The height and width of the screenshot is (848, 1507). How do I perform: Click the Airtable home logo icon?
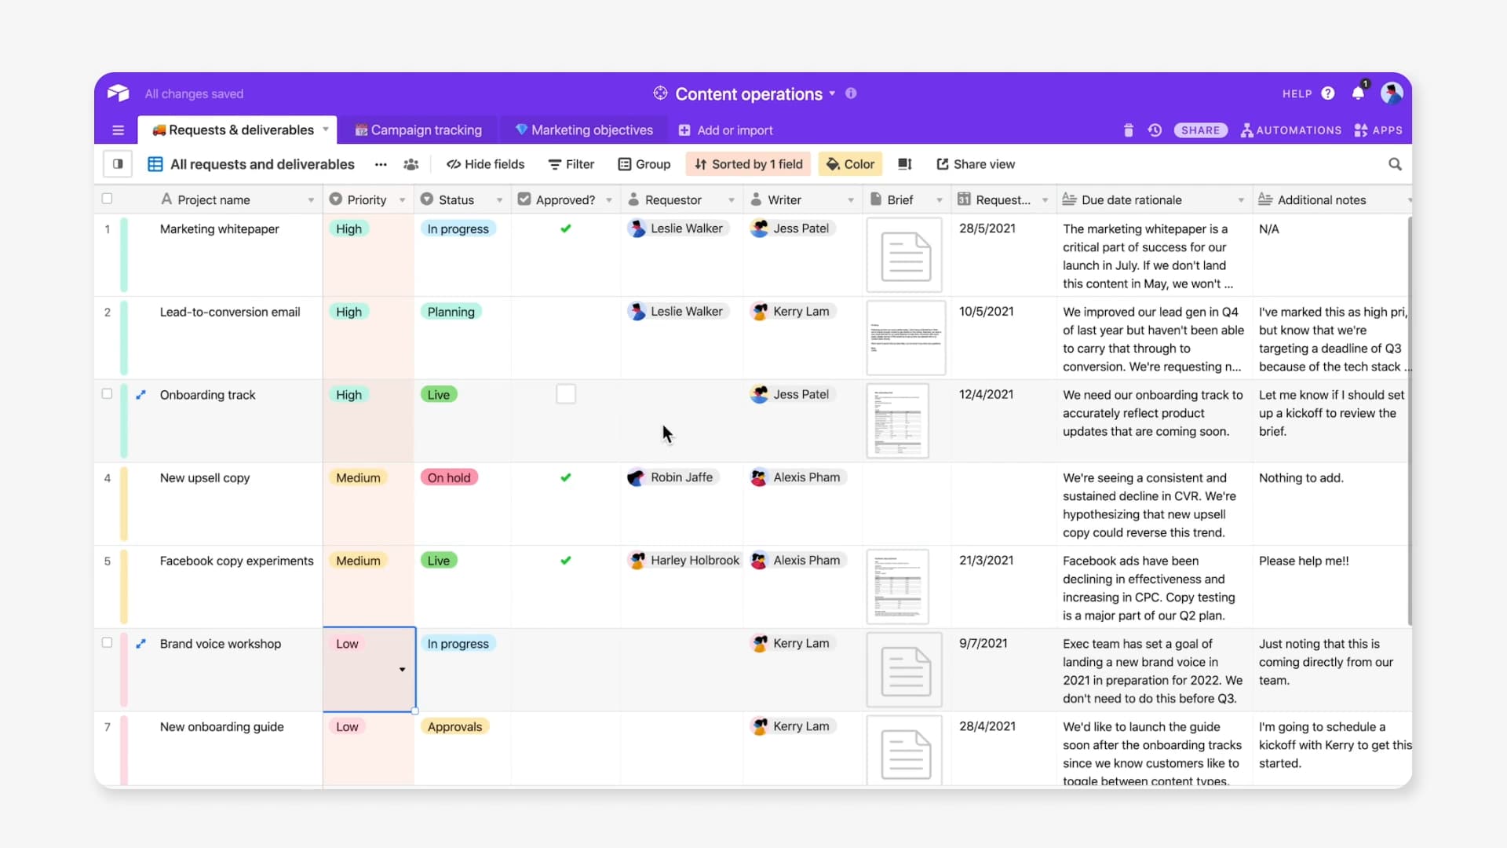point(119,93)
